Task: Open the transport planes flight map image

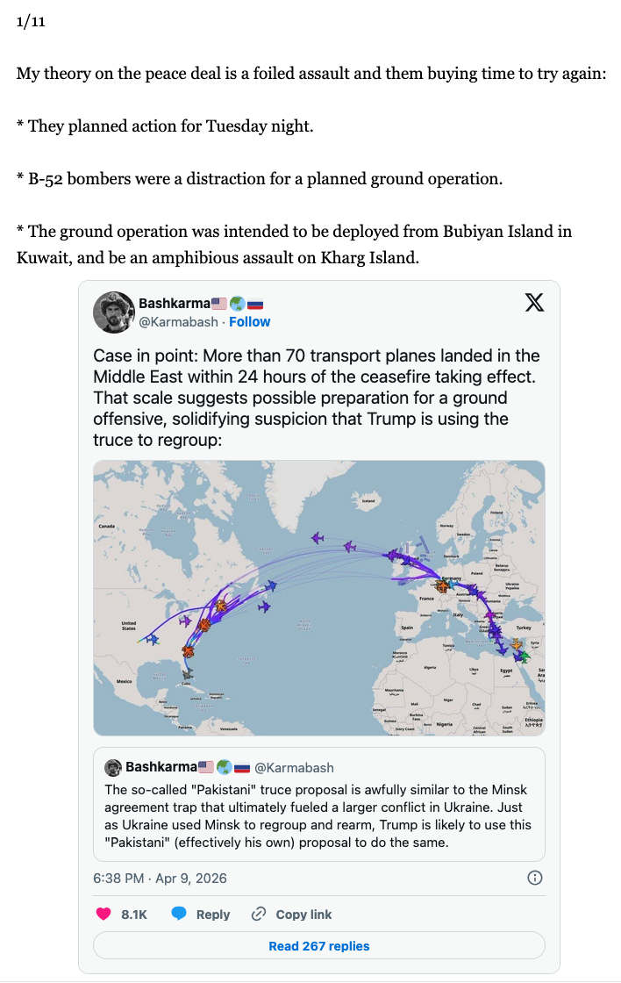Action: [x=319, y=598]
